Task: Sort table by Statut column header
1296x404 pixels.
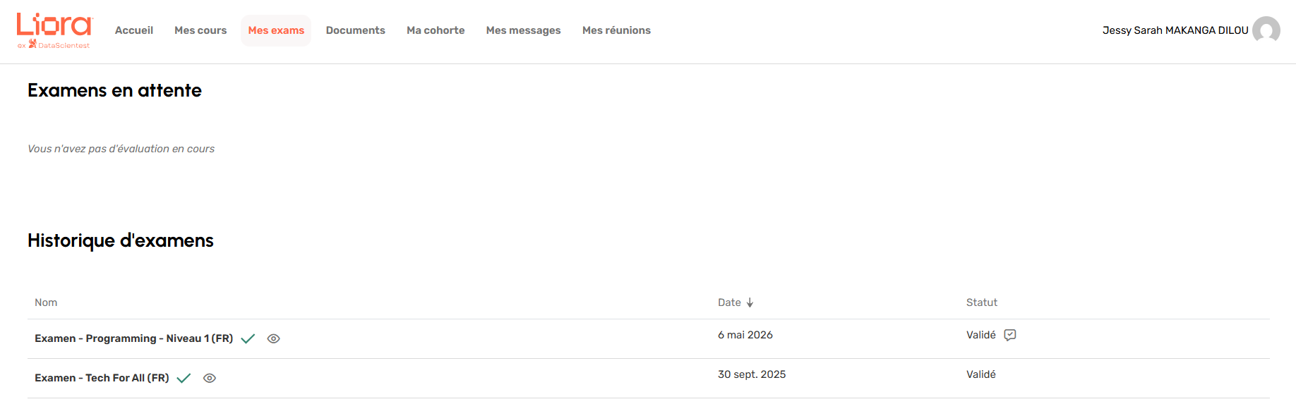Action: pos(981,302)
